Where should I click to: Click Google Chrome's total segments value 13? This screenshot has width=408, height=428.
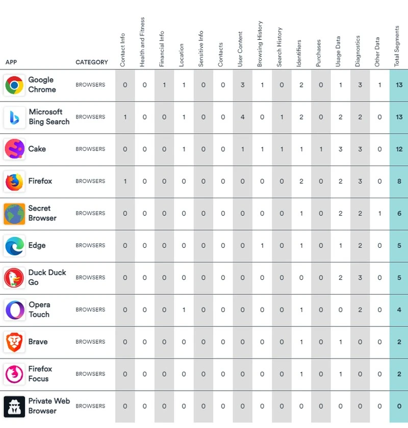point(399,85)
